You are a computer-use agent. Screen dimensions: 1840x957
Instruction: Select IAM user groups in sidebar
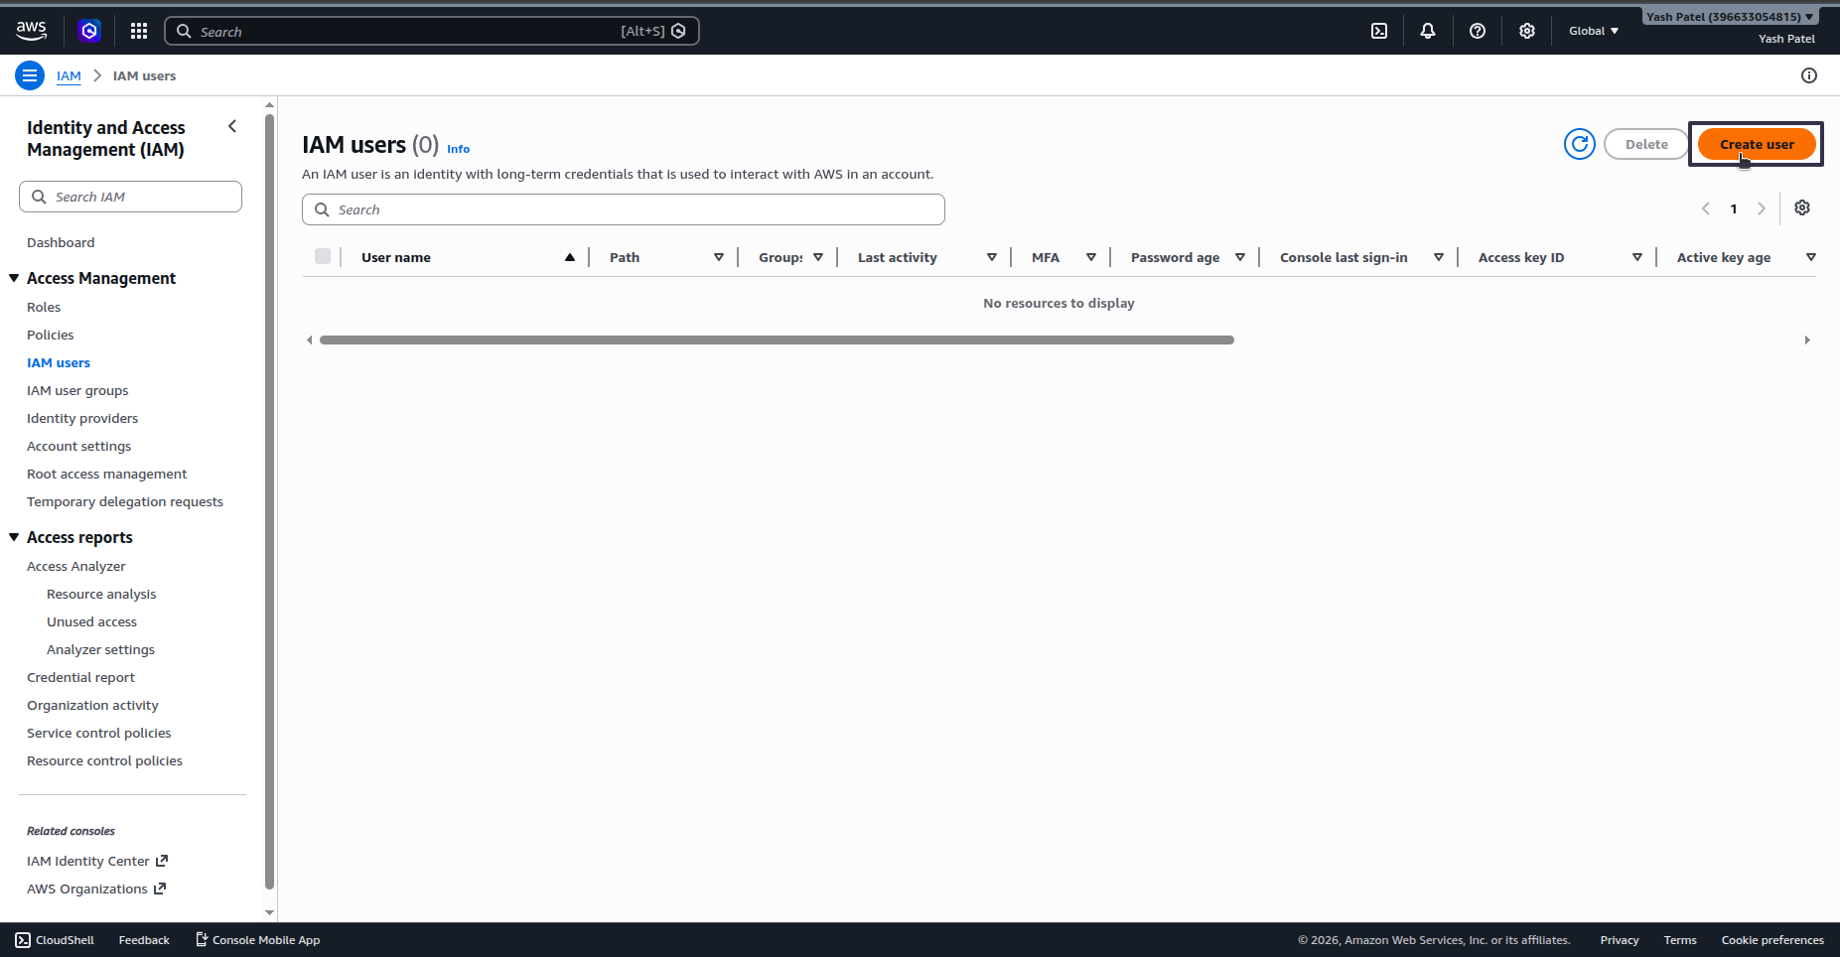(77, 390)
